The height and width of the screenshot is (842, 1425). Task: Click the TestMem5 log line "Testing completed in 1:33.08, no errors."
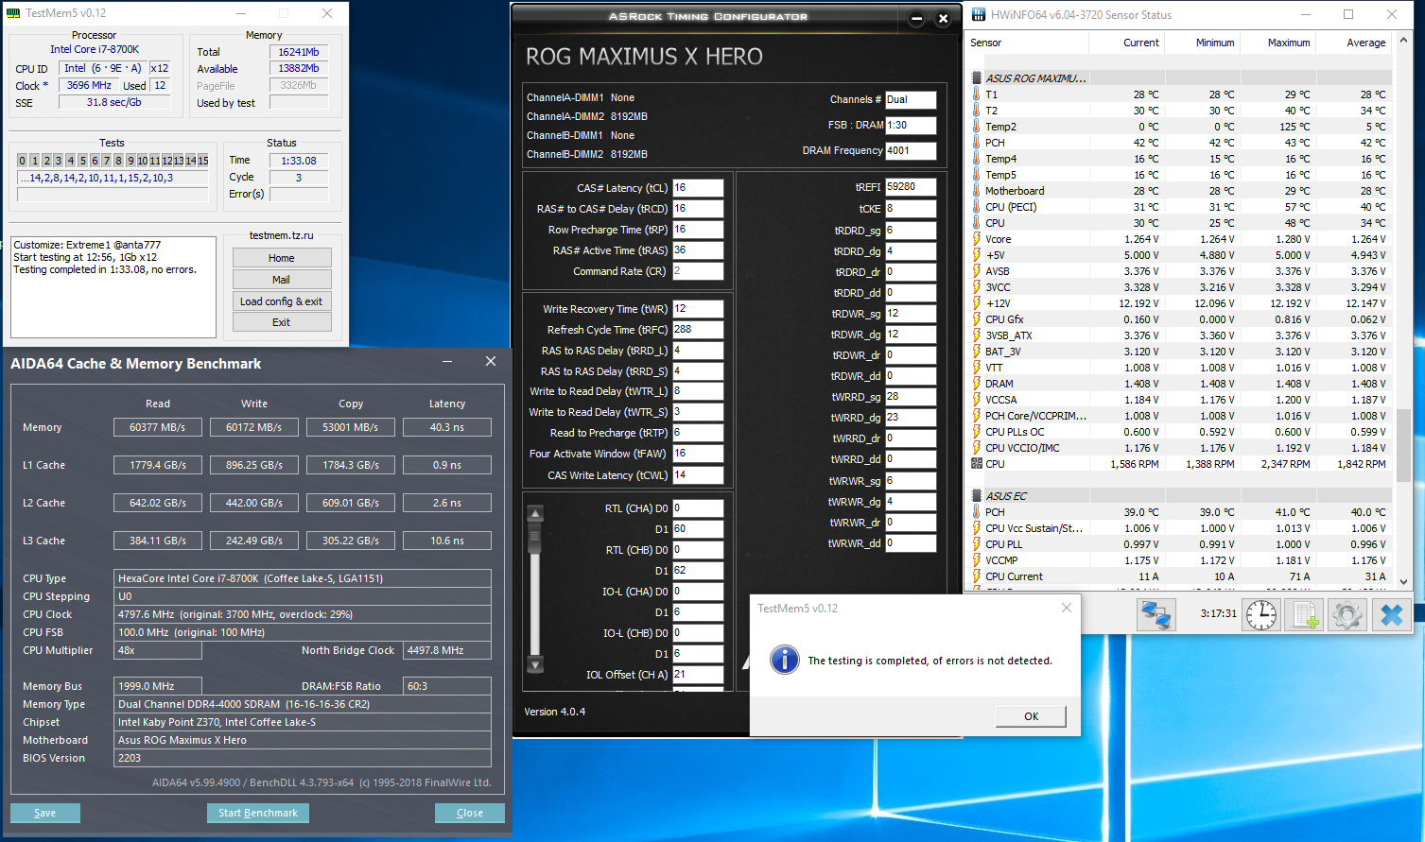(x=105, y=269)
